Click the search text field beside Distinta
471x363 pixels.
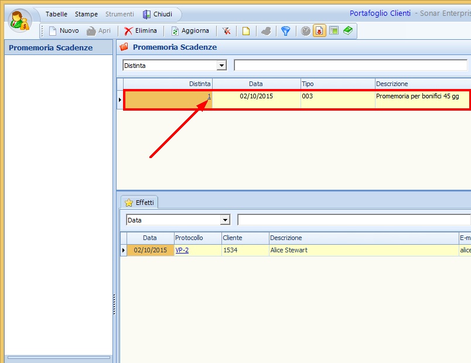click(x=350, y=66)
